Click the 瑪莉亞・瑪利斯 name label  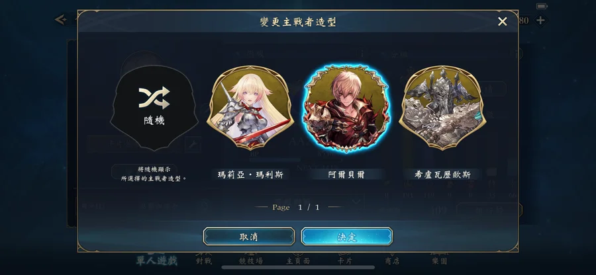tap(250, 175)
